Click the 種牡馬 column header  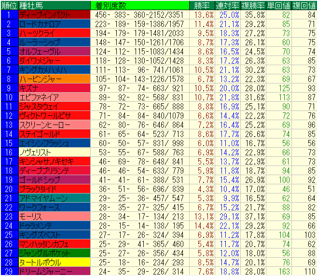(x=55, y=5)
